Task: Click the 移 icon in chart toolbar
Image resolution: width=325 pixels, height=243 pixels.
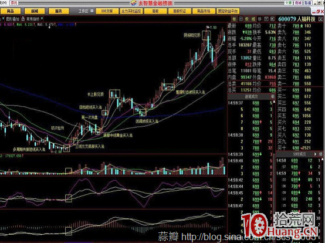Action: [x=260, y=19]
